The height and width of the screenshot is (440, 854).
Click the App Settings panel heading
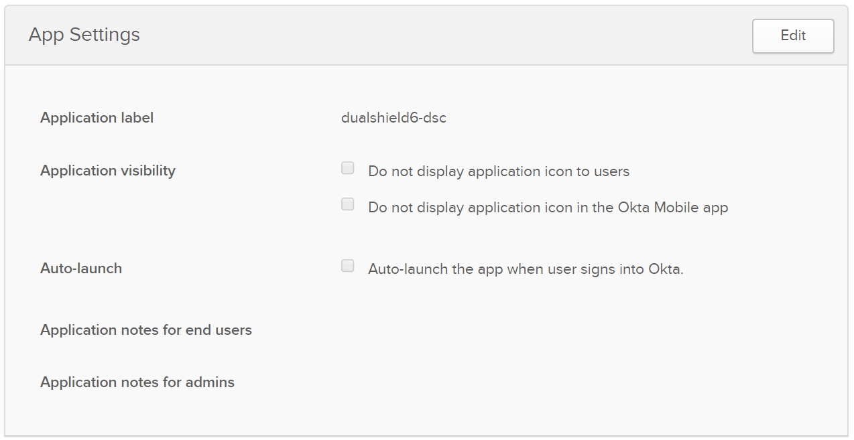point(84,35)
